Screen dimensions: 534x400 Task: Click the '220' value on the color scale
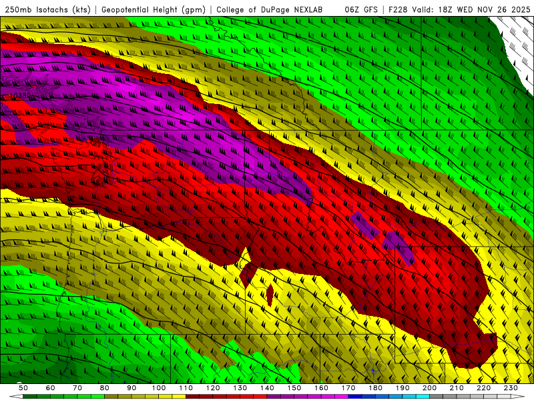483,388
